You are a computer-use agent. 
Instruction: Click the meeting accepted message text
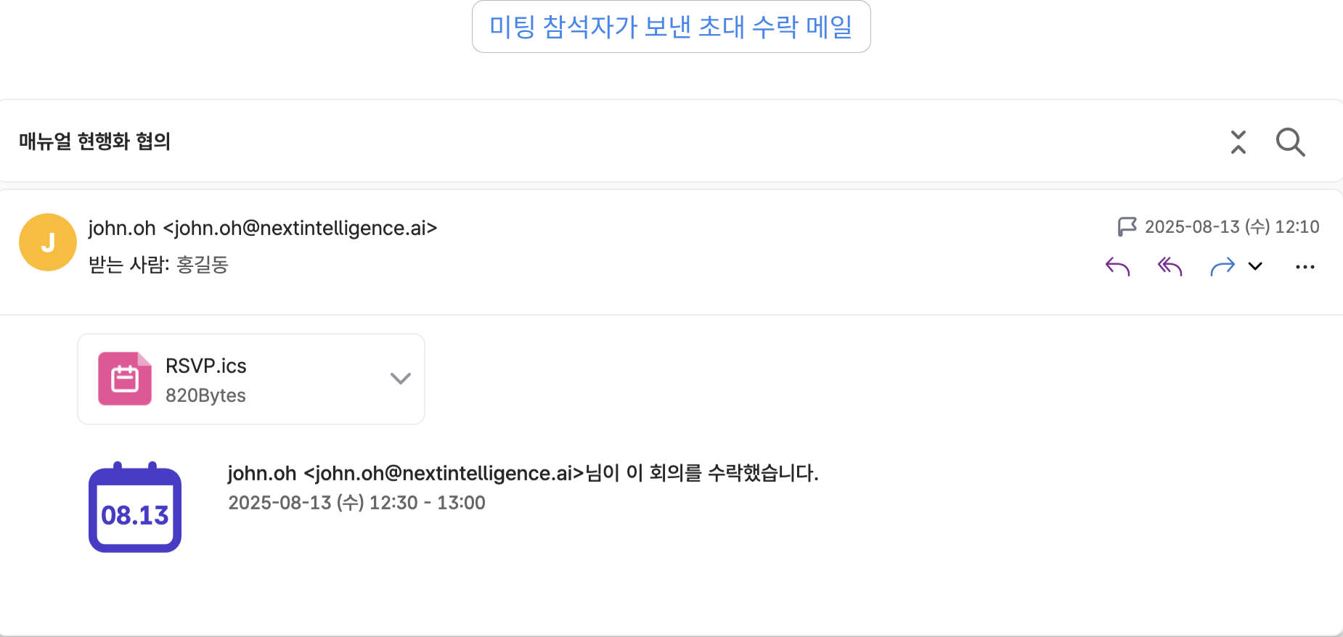pos(523,473)
